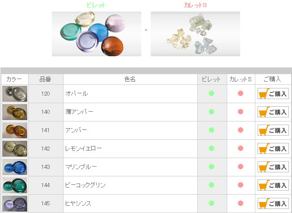
Task: Click ご購入 cart icon for ヒヤシンス
Action: [273, 204]
